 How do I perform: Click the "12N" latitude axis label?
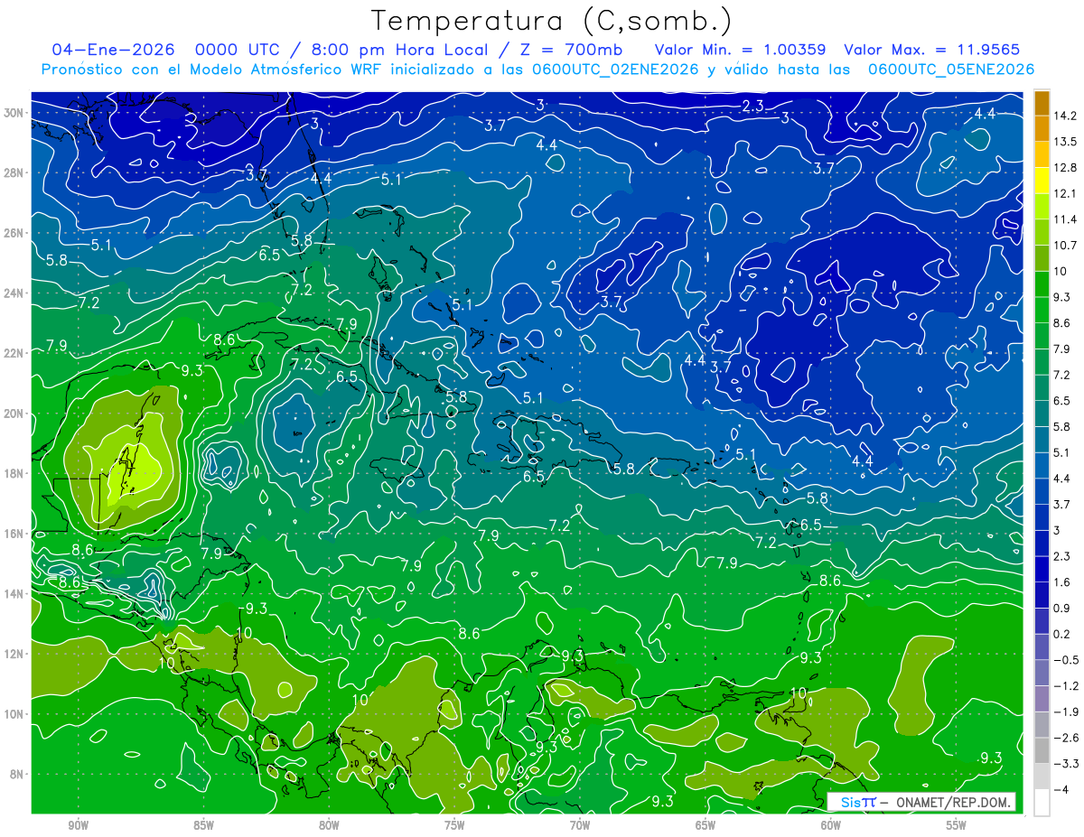(14, 654)
